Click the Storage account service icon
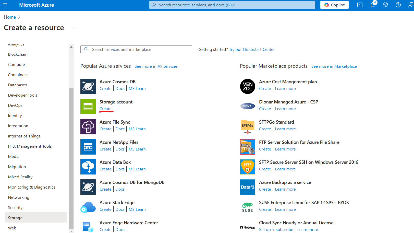The width and height of the screenshot is (414, 233). click(88, 107)
